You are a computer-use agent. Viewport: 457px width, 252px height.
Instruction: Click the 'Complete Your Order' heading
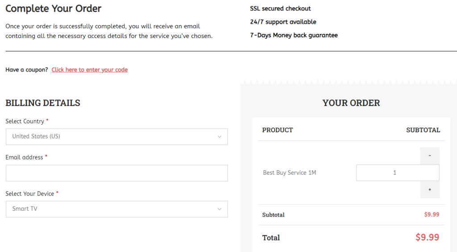(53, 8)
